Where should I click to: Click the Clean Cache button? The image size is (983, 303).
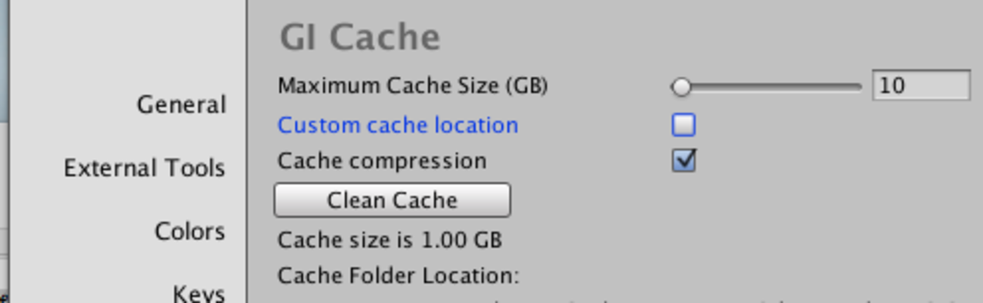point(392,200)
